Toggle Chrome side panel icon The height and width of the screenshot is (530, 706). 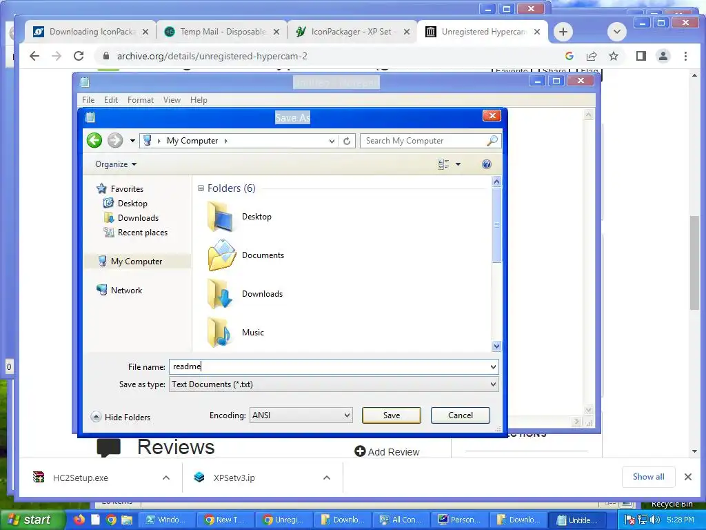coord(641,56)
